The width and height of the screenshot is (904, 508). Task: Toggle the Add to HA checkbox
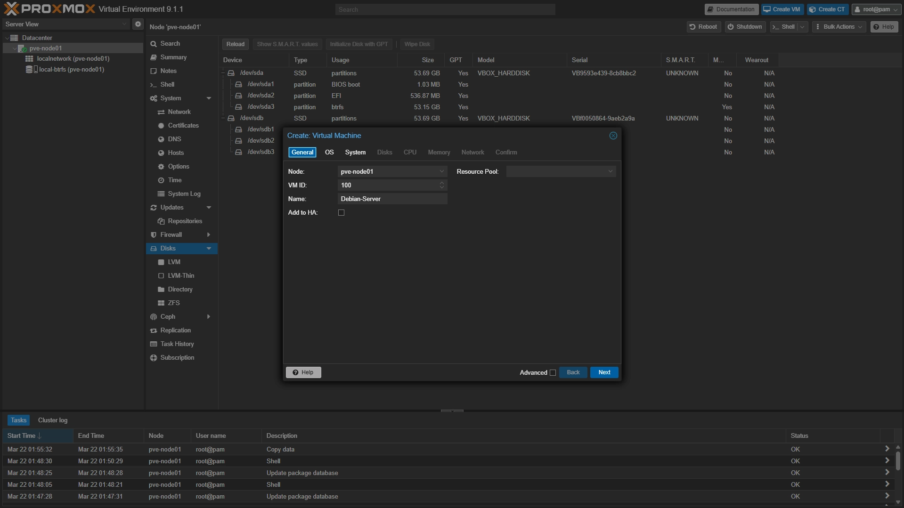(x=341, y=213)
